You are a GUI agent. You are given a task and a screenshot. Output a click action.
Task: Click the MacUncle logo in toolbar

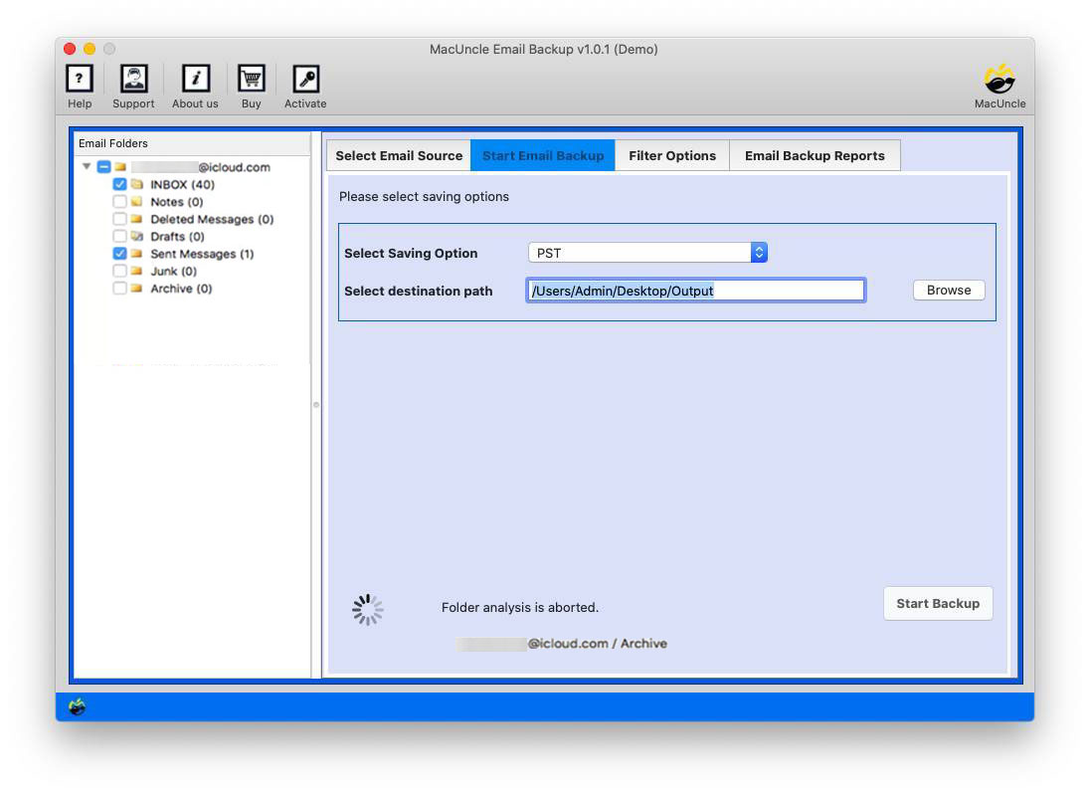click(x=999, y=80)
